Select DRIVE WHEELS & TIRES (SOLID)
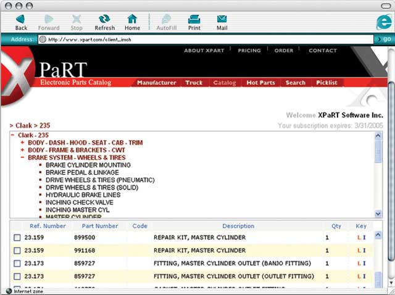The height and width of the screenshot is (295, 395). tap(92, 188)
